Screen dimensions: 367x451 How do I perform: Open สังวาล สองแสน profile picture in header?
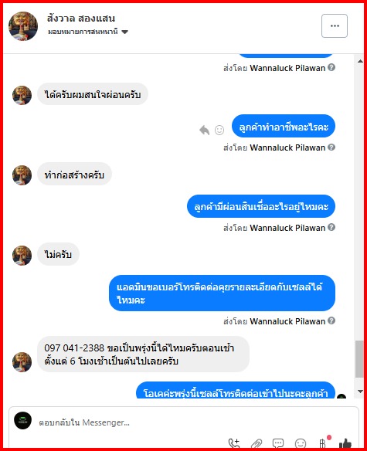pos(23,26)
